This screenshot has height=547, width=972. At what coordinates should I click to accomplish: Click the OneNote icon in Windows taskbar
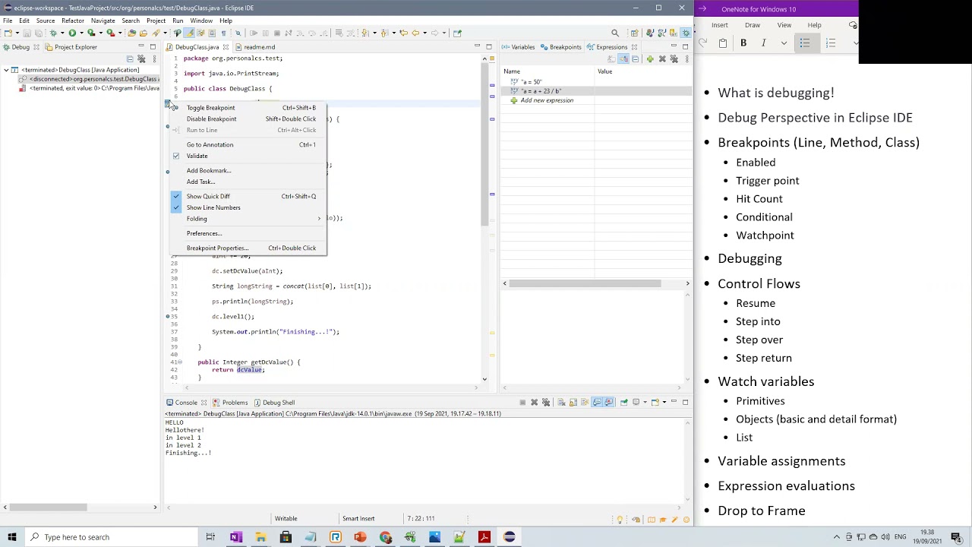coord(235,537)
